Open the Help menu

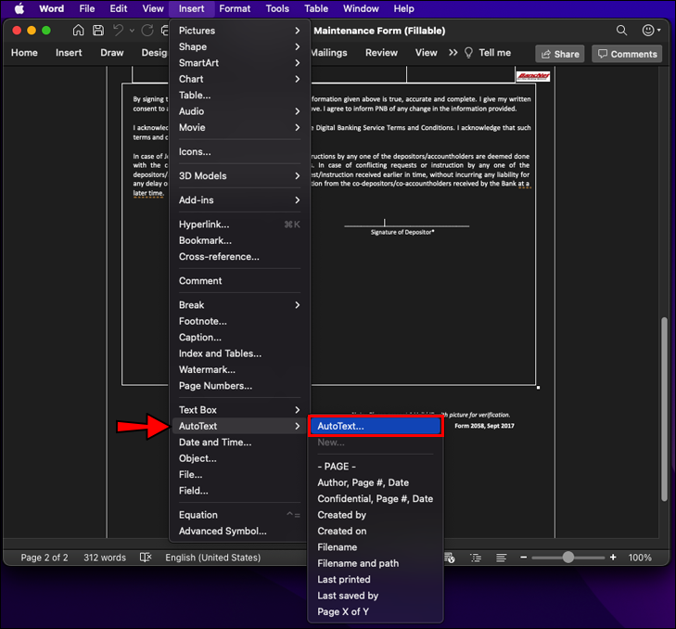403,8
